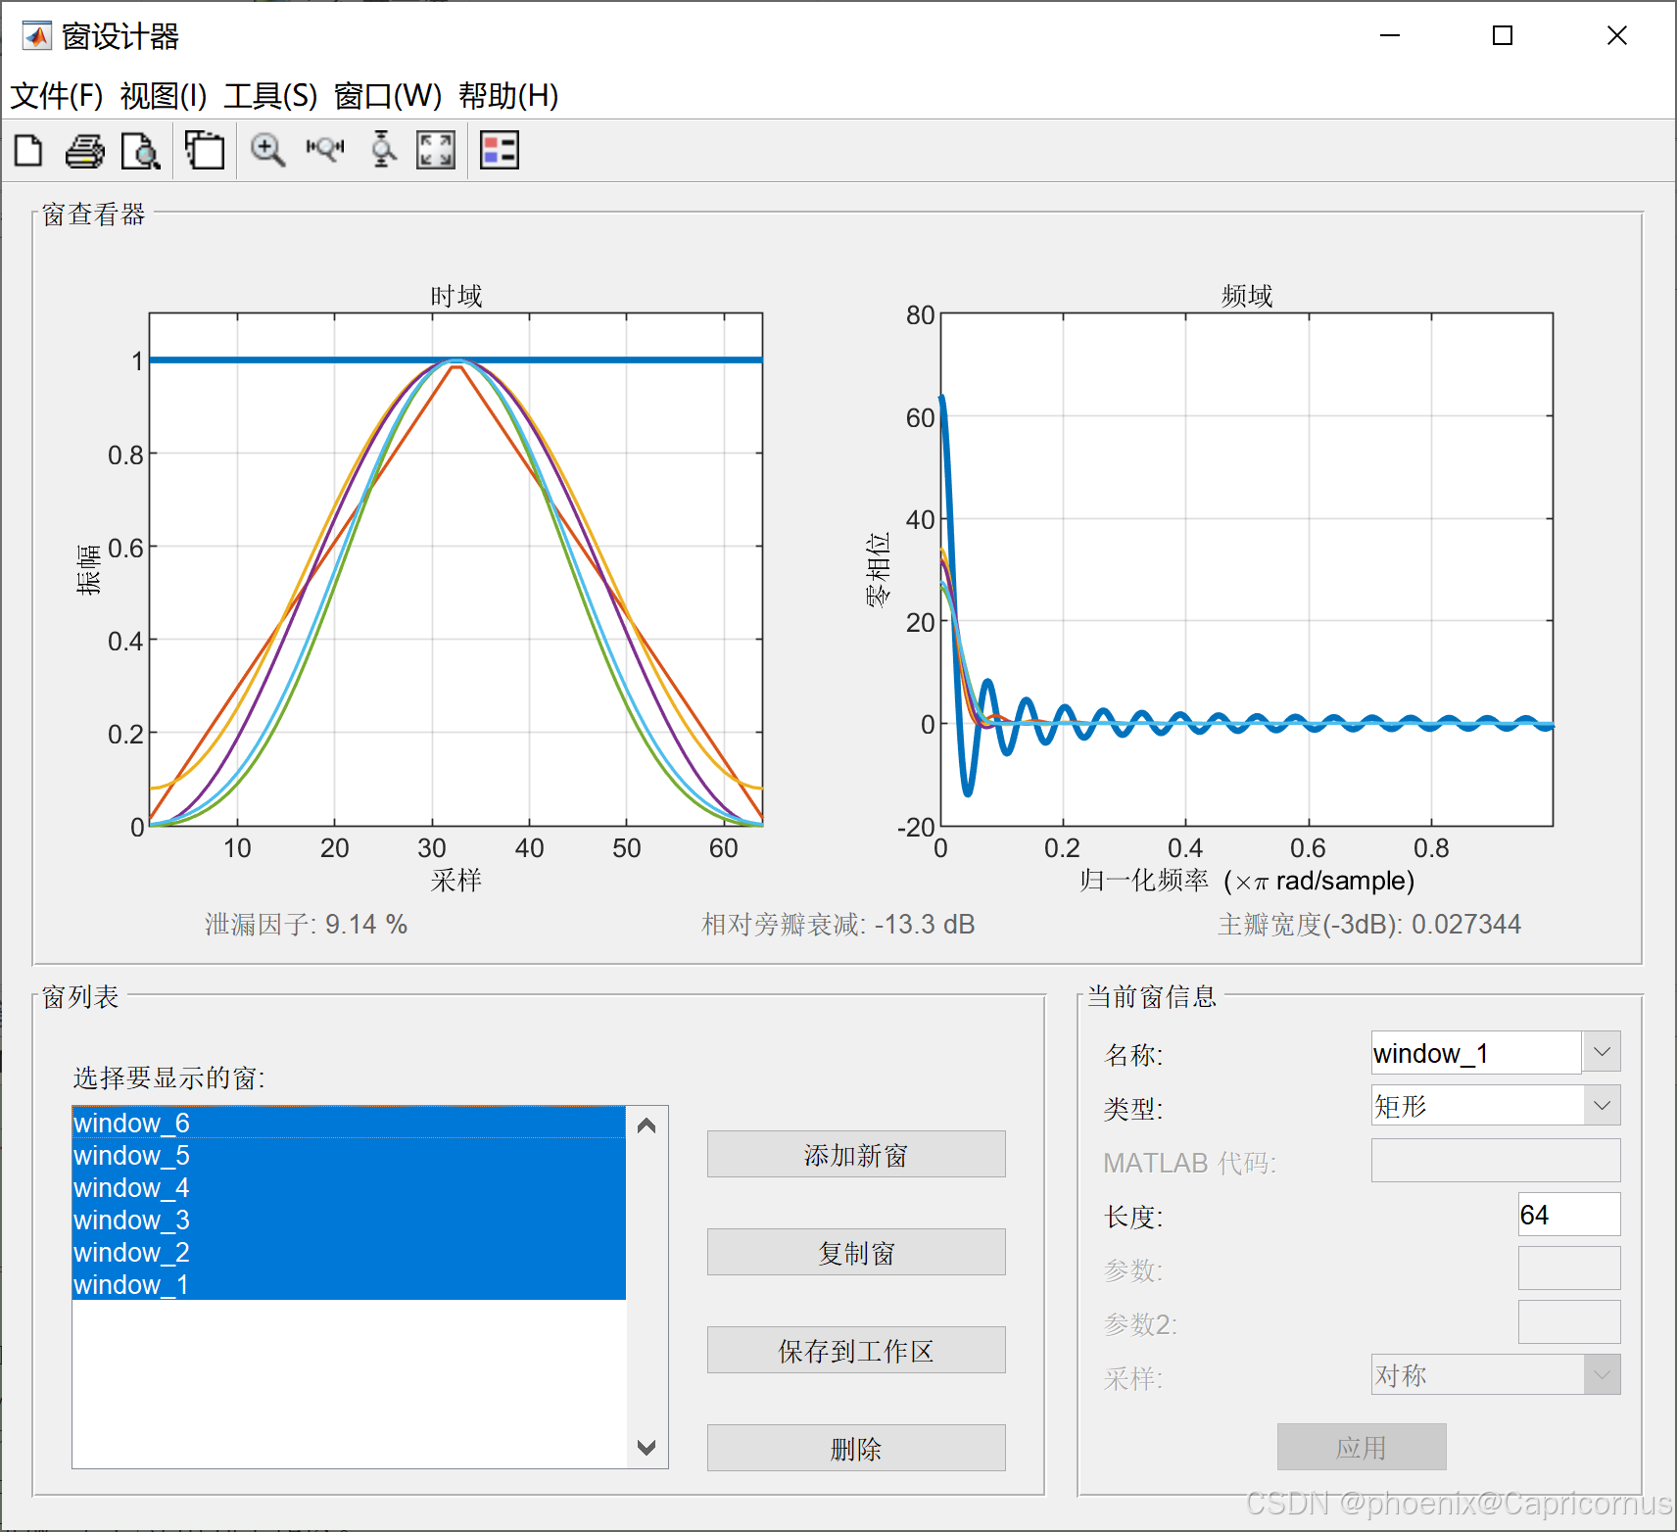This screenshot has width=1677, height=1532.
Task: Click the 保存到工作区 button
Action: pyautogui.click(x=856, y=1351)
